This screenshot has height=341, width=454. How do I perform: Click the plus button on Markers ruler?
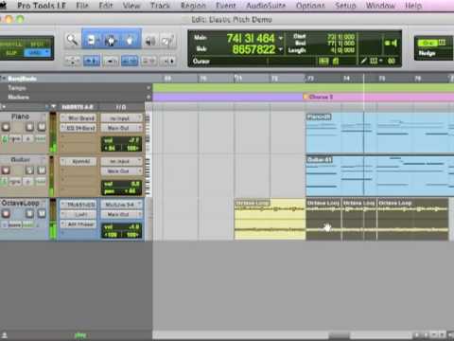coord(148,97)
